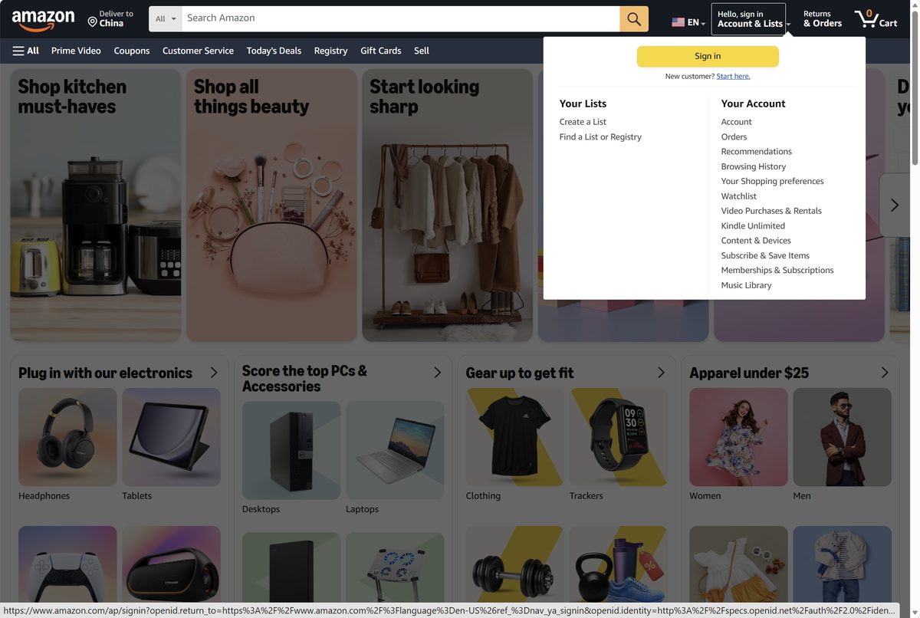Open Watchlist link
The height and width of the screenshot is (618, 920).
pyautogui.click(x=739, y=196)
